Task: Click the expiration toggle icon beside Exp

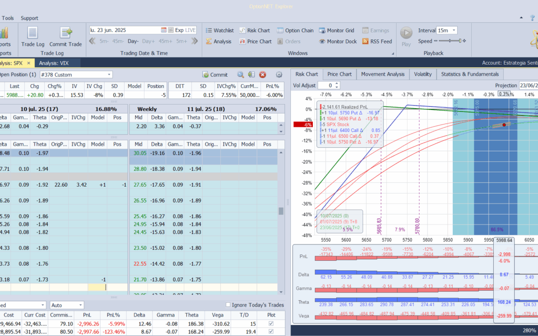Action: 170,30
